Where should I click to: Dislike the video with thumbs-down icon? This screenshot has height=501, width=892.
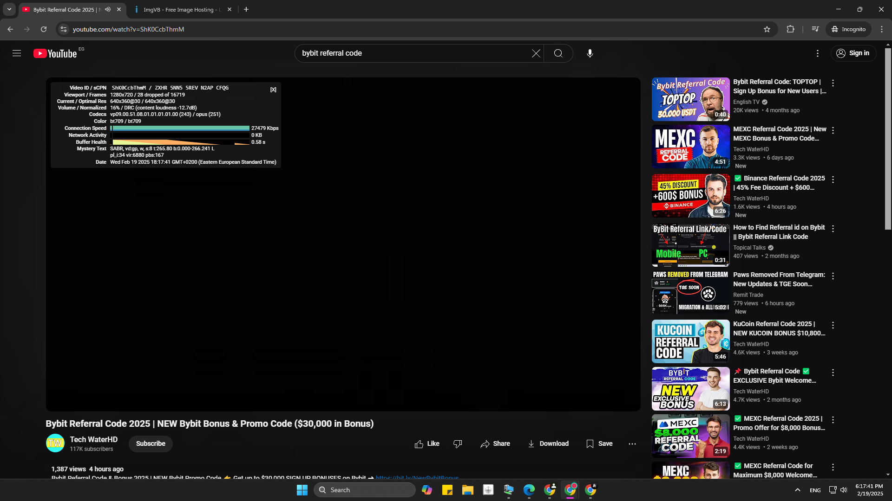(458, 444)
